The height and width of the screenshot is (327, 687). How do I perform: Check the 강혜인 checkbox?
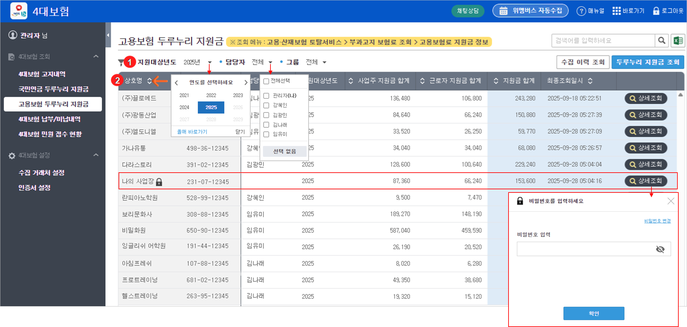pyautogui.click(x=266, y=105)
